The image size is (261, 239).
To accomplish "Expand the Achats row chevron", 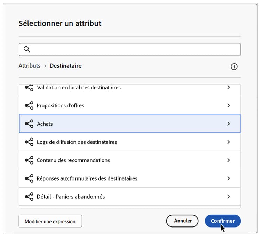I will pyautogui.click(x=229, y=124).
